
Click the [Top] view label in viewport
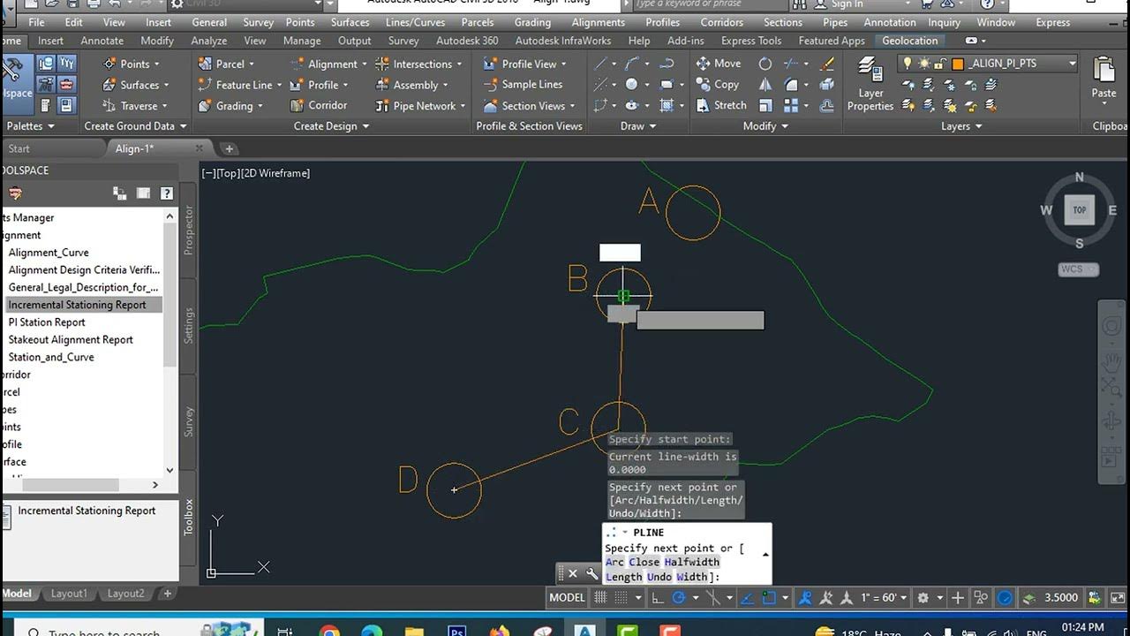(230, 173)
